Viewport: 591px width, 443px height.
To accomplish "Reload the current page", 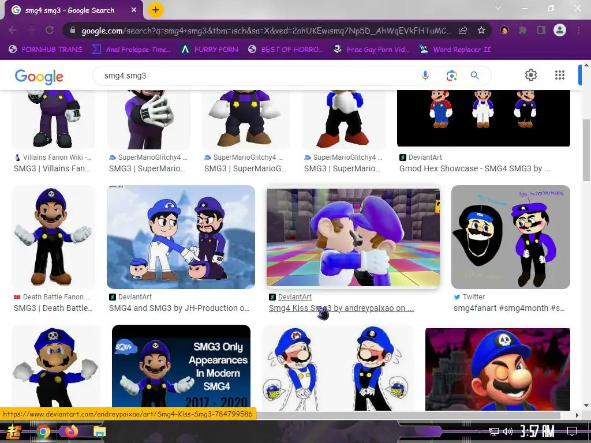I will pos(50,30).
